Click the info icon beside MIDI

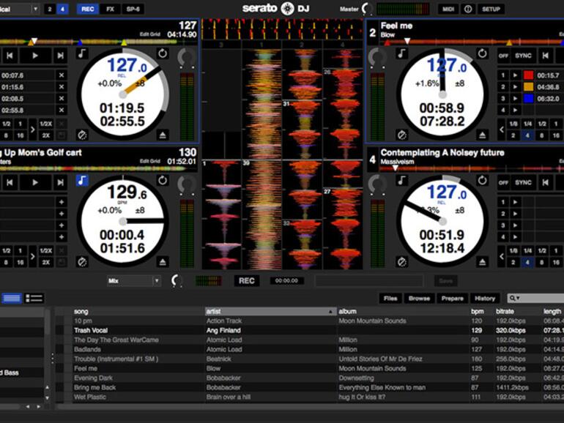pyautogui.click(x=468, y=10)
